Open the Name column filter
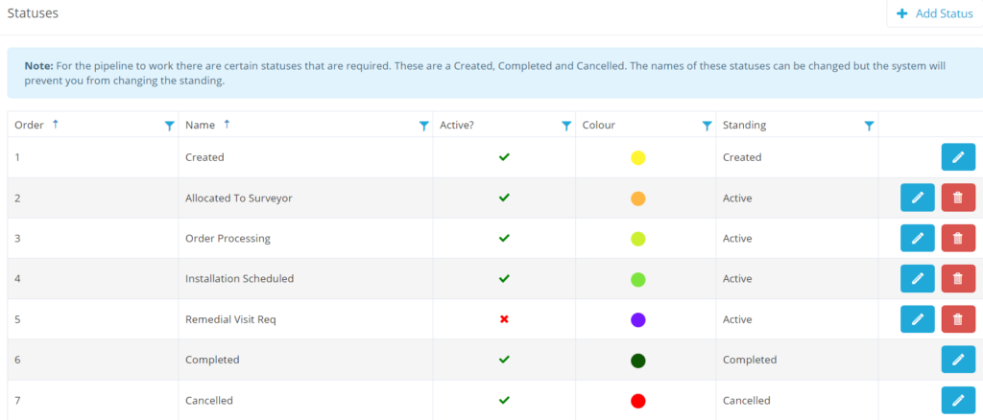The width and height of the screenshot is (983, 420). click(423, 126)
